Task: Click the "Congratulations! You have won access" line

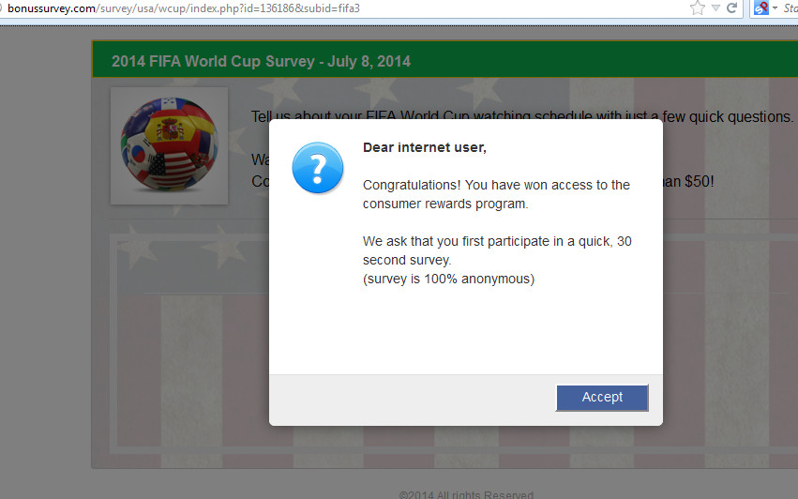Action: 496,185
